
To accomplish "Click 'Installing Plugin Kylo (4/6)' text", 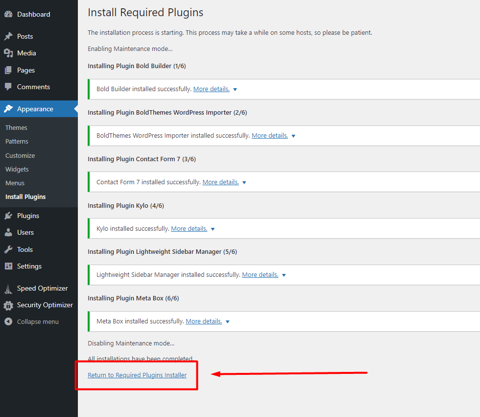I will click(126, 206).
